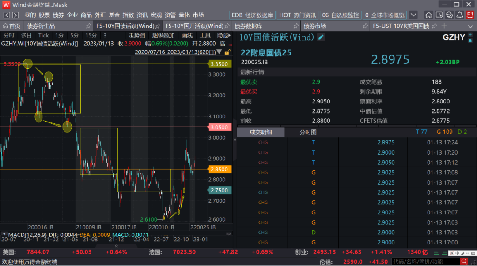
Task: Open the date range dropdown triangle
Action: [219, 52]
